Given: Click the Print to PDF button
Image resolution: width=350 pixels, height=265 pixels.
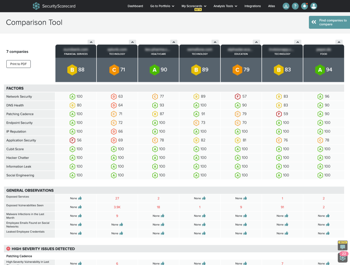Looking at the screenshot, I should tap(19, 64).
